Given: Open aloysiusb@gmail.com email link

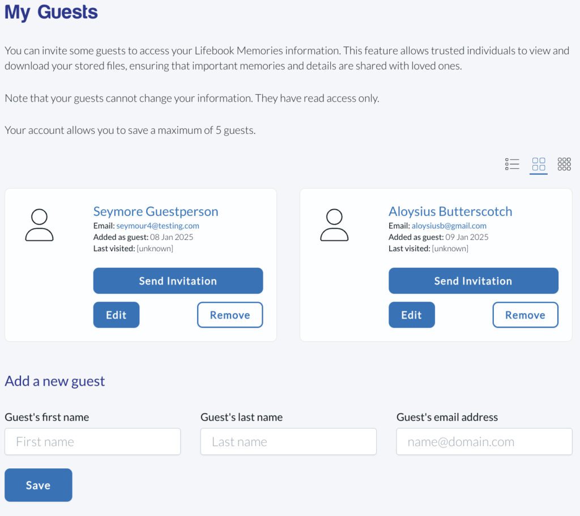Looking at the screenshot, I should [449, 226].
